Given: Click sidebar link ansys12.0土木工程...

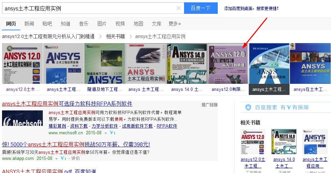Looking at the screenshot, I should [253, 163].
